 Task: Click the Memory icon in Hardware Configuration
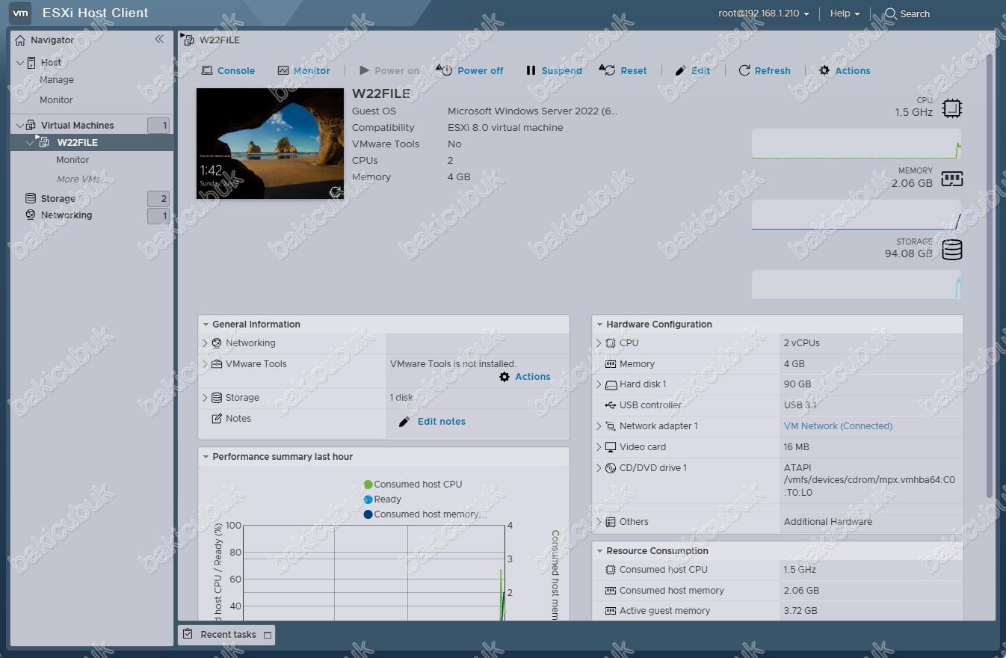pyautogui.click(x=611, y=364)
